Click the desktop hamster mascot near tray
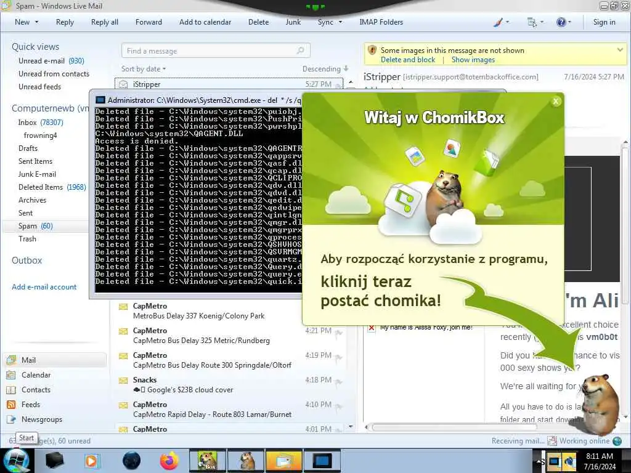 click(x=599, y=404)
